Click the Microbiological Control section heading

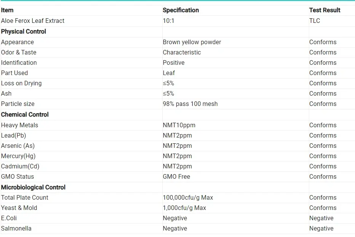click(x=33, y=187)
